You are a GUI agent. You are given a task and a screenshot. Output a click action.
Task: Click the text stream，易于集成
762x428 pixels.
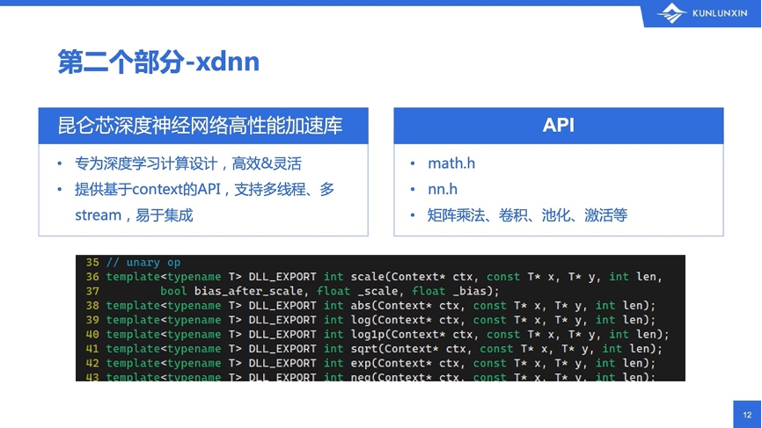[134, 215]
